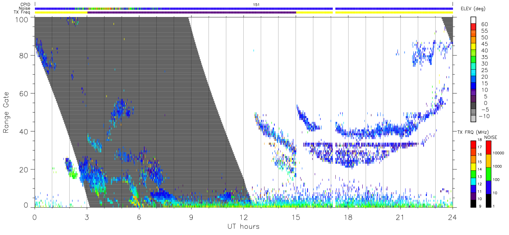Click the 24 tick label on UT hours axis
Image resolution: width=509 pixels, height=235 pixels.
(453, 217)
